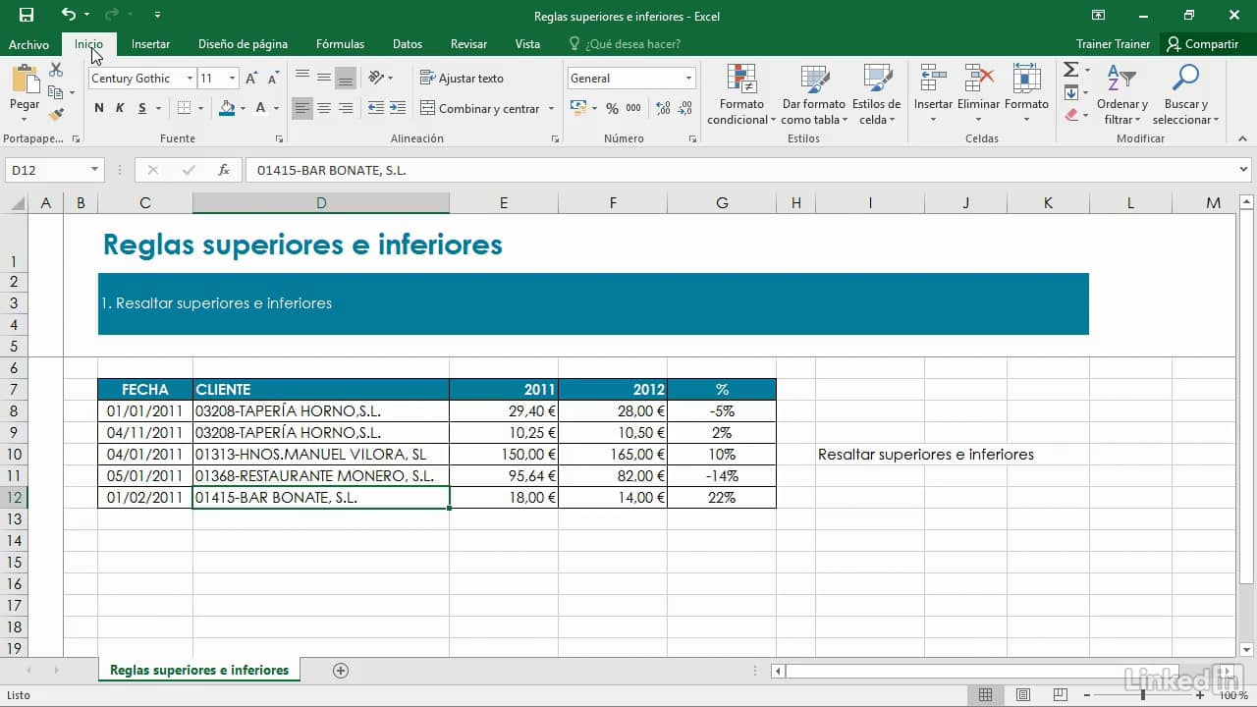Screen dimensions: 1257x707
Task: Increase font size with the larger A
Action: coord(251,79)
